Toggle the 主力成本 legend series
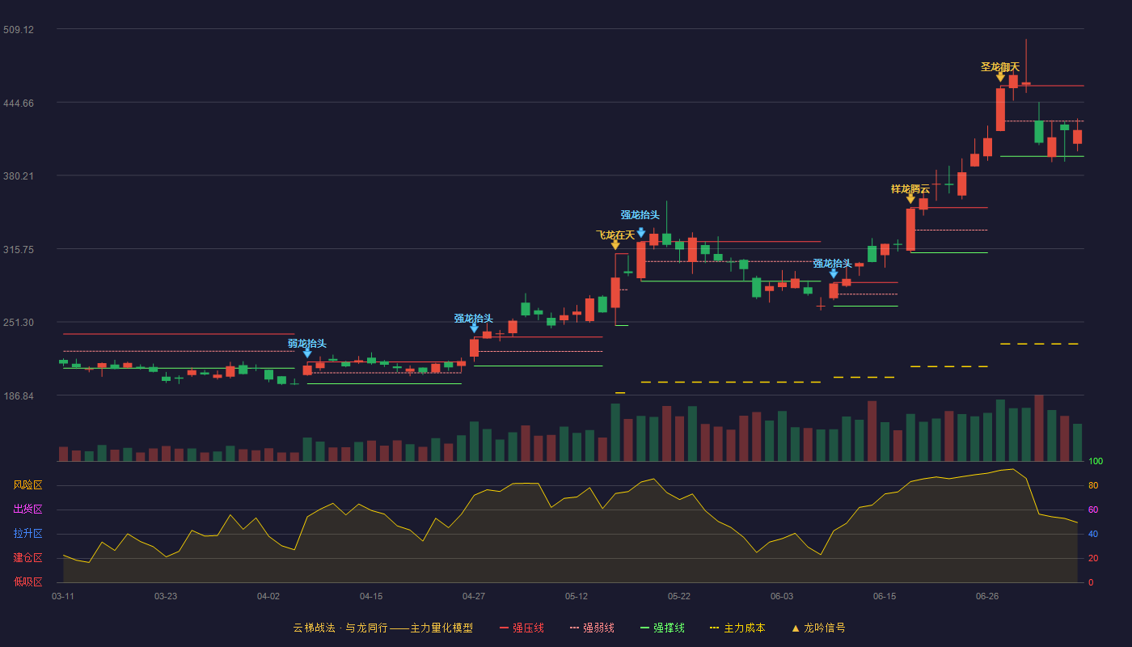Screen dimensions: 1132x647 (x=737, y=628)
